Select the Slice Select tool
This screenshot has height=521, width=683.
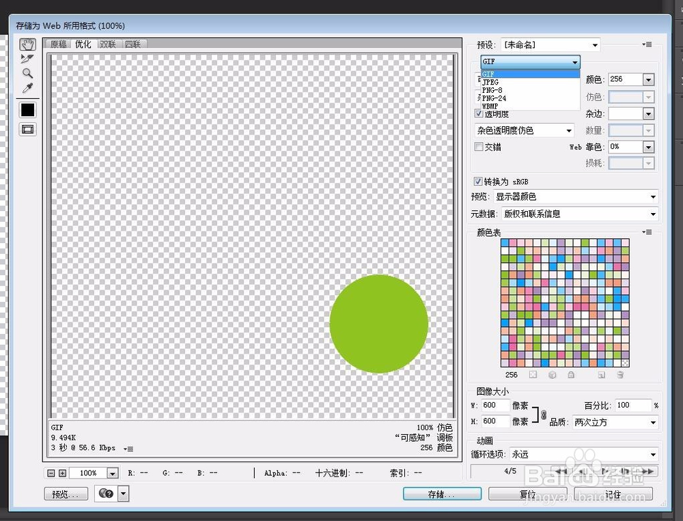click(27, 59)
